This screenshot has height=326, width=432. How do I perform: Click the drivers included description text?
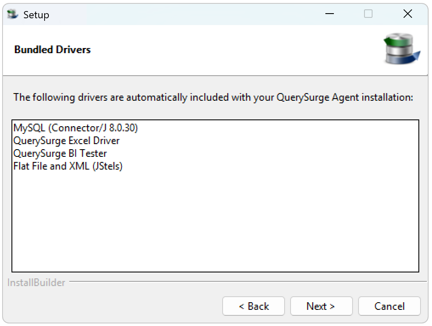pos(213,98)
